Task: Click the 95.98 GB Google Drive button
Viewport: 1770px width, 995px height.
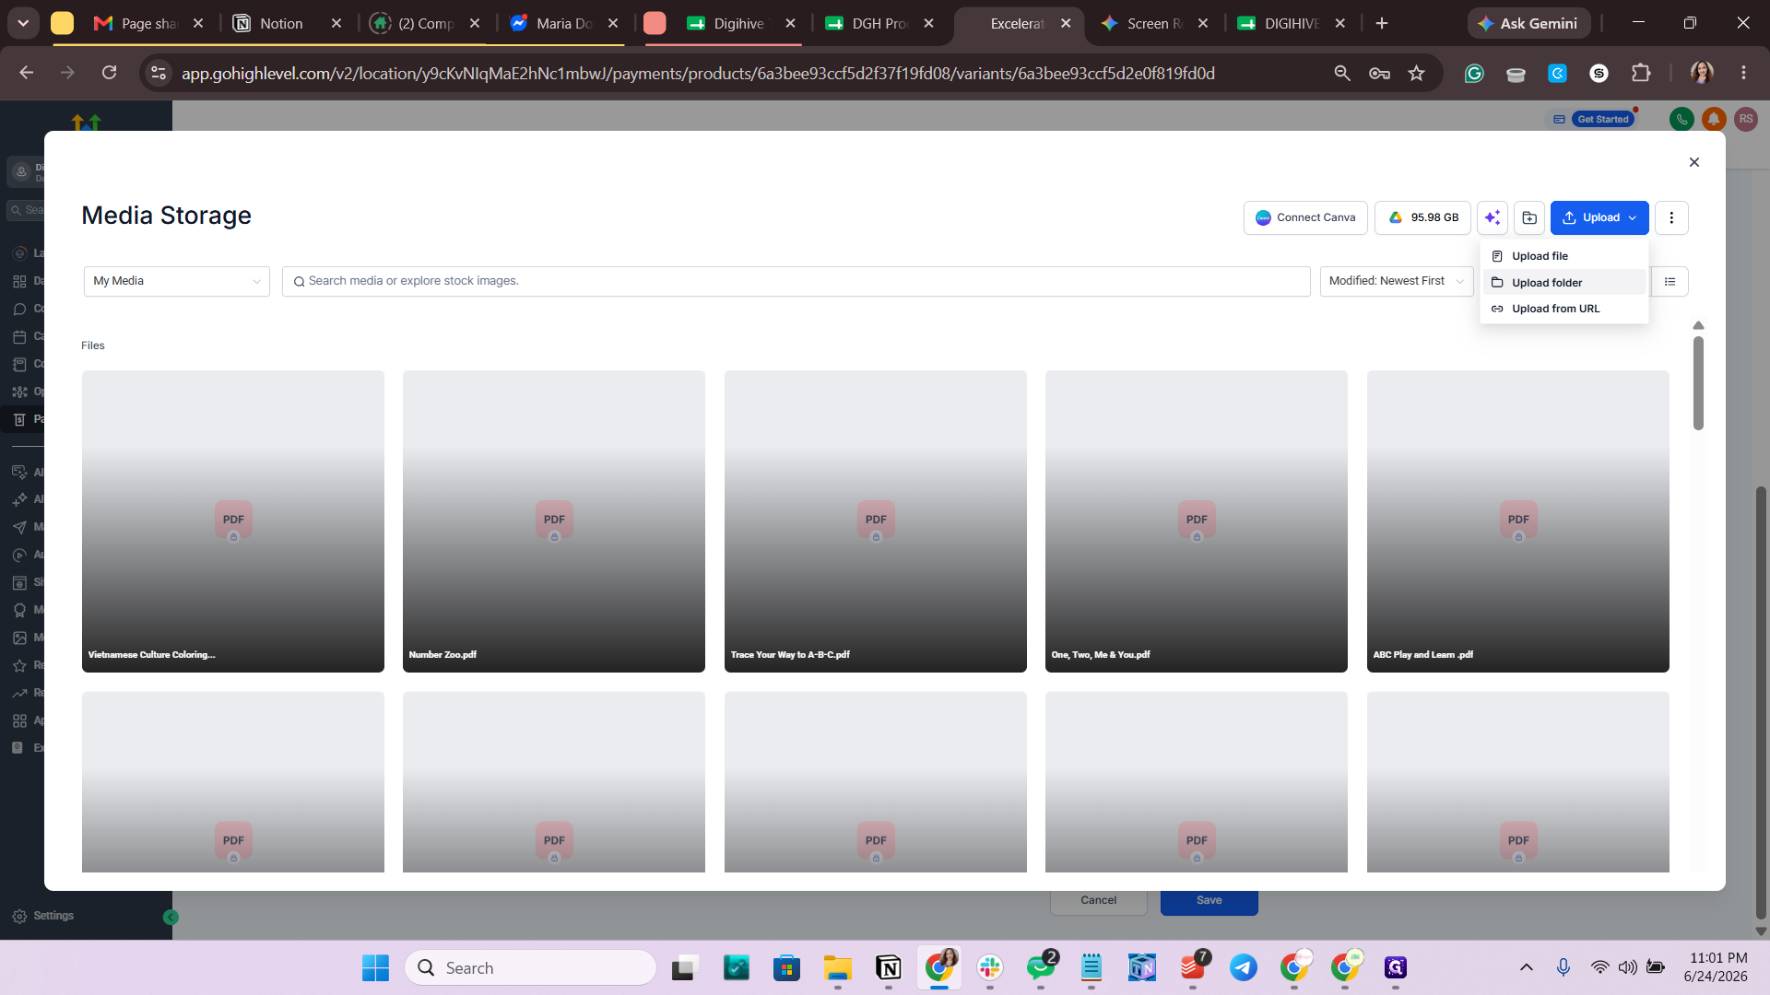Action: tap(1422, 218)
